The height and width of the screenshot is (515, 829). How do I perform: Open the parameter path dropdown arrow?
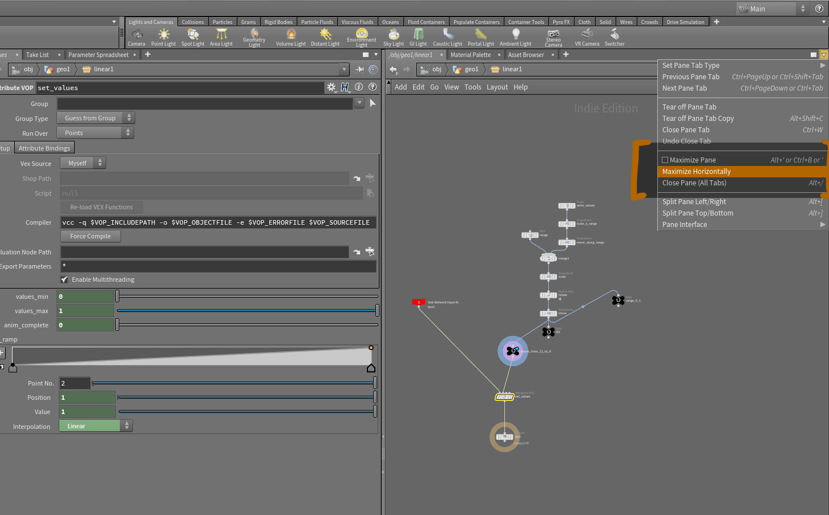click(x=343, y=70)
